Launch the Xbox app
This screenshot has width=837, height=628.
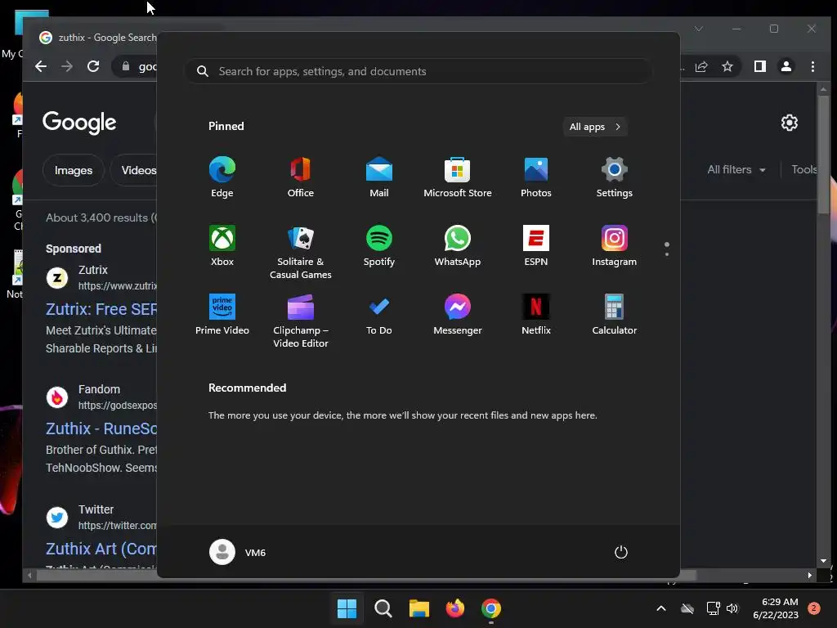pos(222,246)
